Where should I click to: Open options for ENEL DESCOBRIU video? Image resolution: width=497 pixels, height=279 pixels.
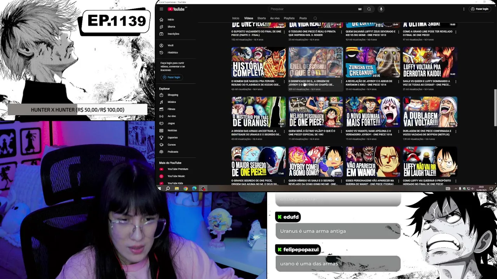[x=341, y=81]
